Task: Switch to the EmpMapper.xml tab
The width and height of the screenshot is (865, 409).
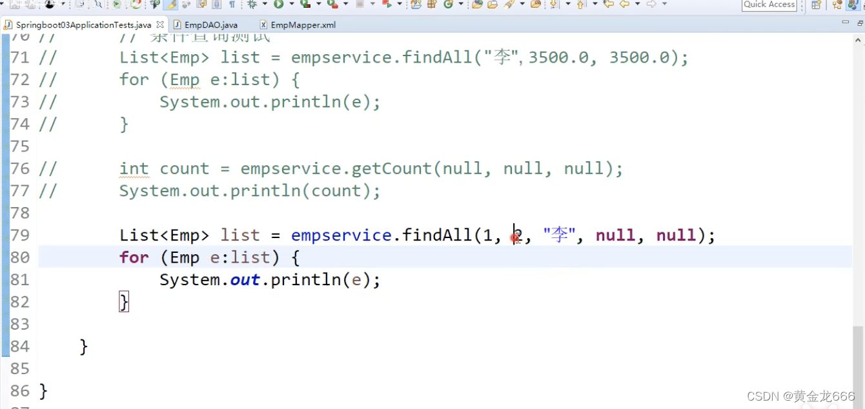Action: (298, 25)
